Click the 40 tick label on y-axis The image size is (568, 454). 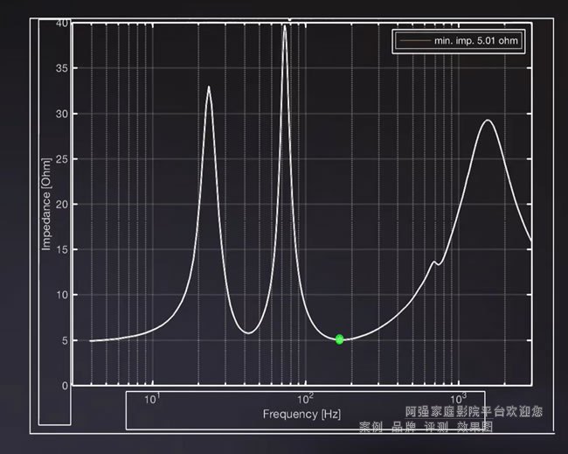(62, 24)
